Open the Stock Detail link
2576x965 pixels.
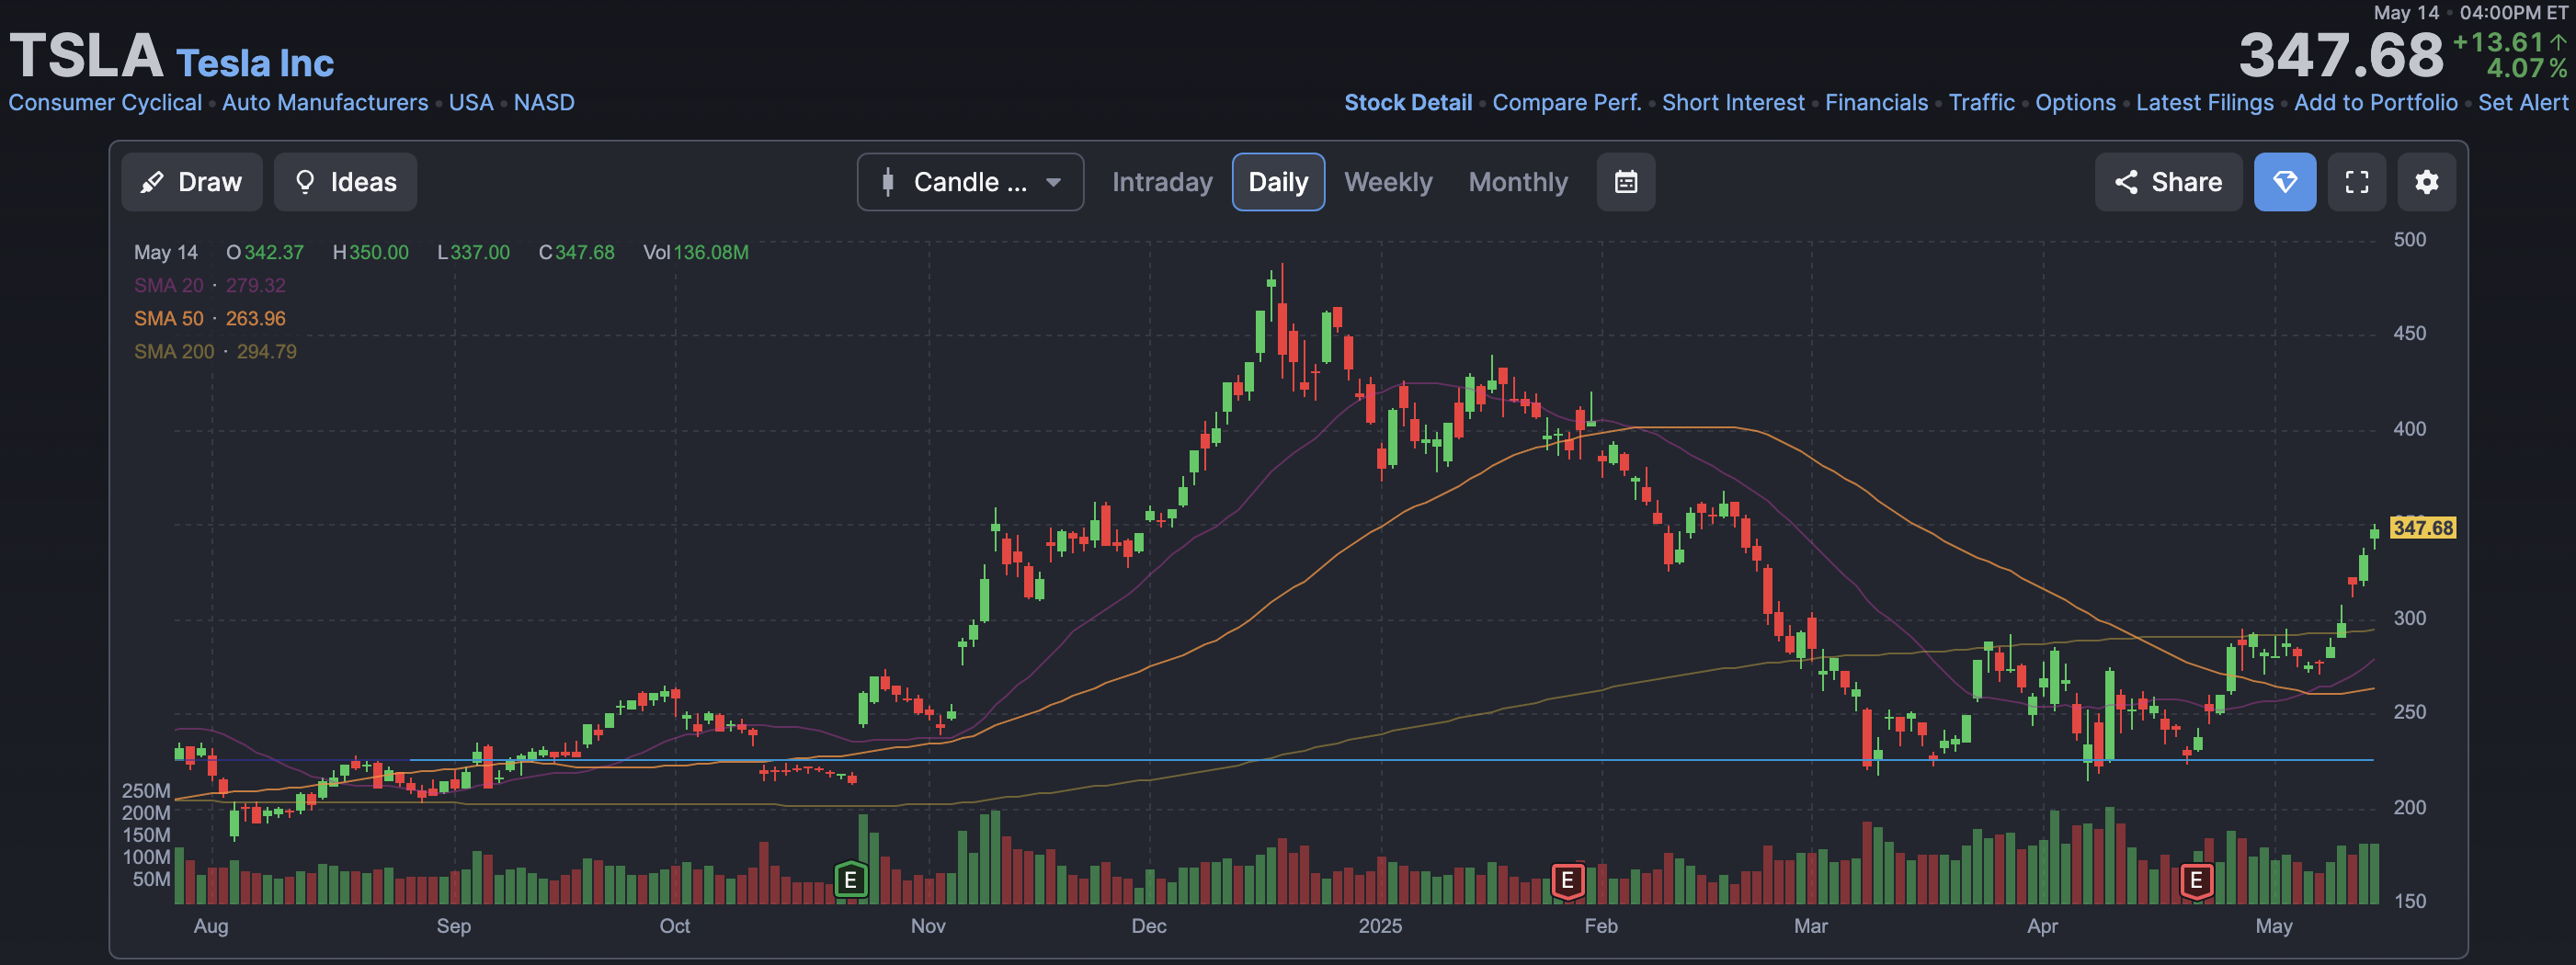pyautogui.click(x=1408, y=102)
